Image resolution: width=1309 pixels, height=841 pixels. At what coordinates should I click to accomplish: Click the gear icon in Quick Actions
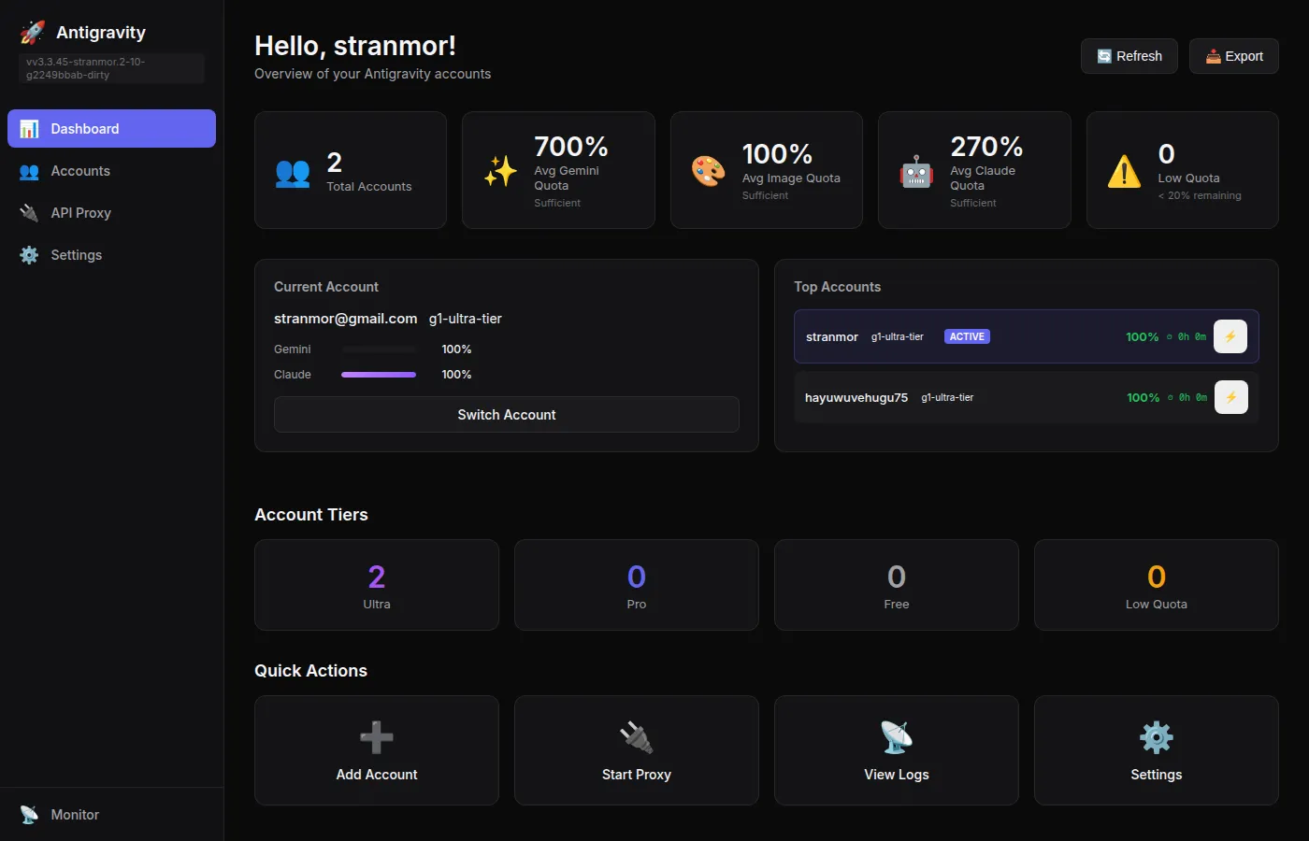pyautogui.click(x=1157, y=737)
